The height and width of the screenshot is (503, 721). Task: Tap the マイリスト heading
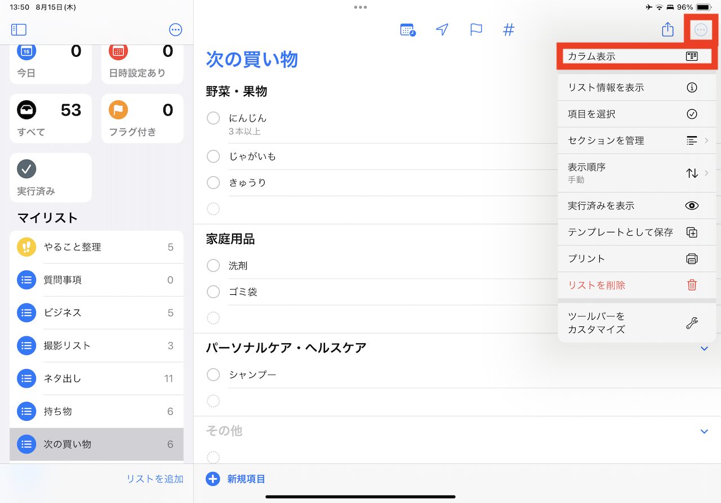47,218
